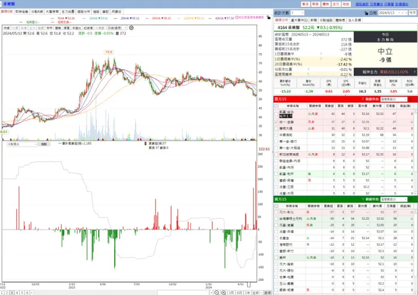418x295 pixels.
Task: Click the 報告 button in top bar
Action: (x=316, y=5)
